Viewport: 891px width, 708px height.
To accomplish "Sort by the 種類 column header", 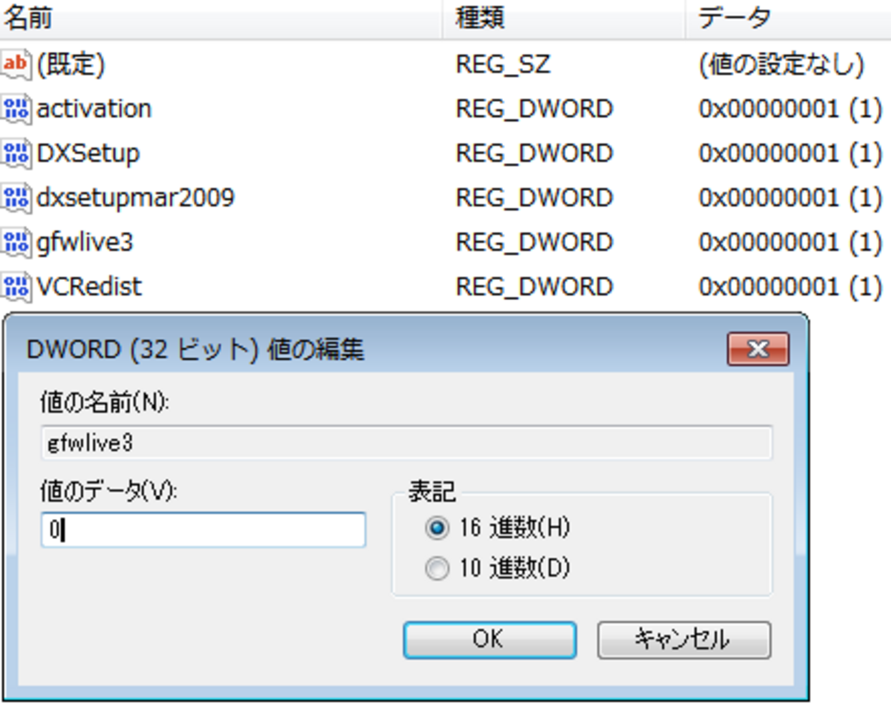I will pyautogui.click(x=563, y=18).
